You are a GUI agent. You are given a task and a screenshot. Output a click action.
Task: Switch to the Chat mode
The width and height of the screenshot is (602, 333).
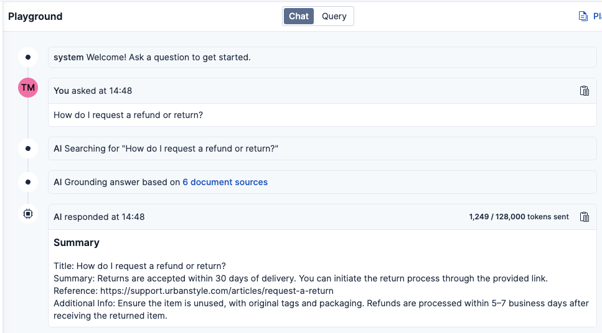(x=299, y=16)
